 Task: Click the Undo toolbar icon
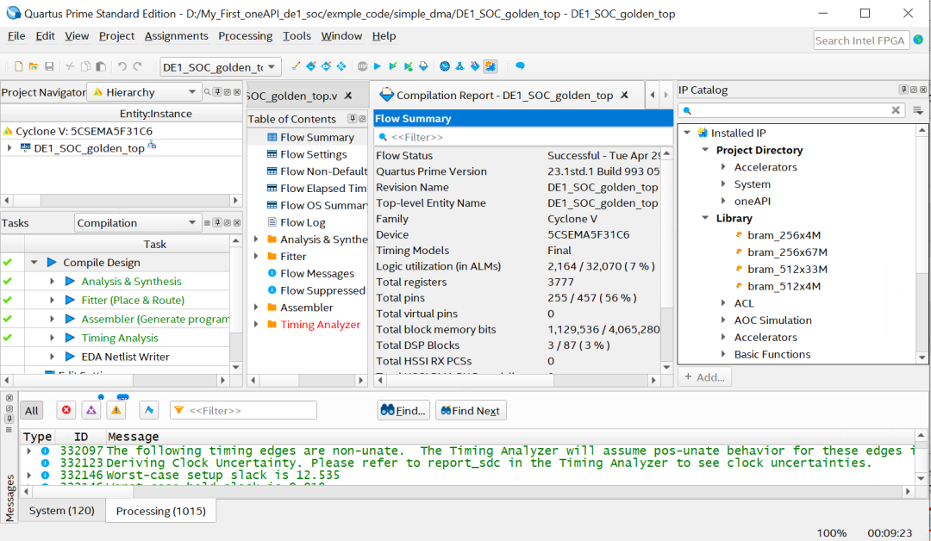click(x=122, y=66)
